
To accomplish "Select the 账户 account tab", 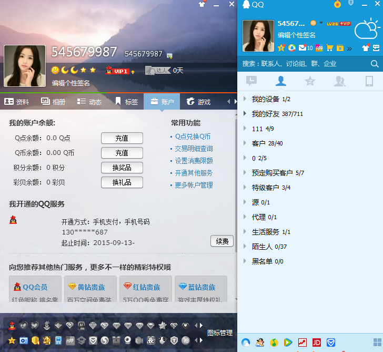I will (162, 102).
